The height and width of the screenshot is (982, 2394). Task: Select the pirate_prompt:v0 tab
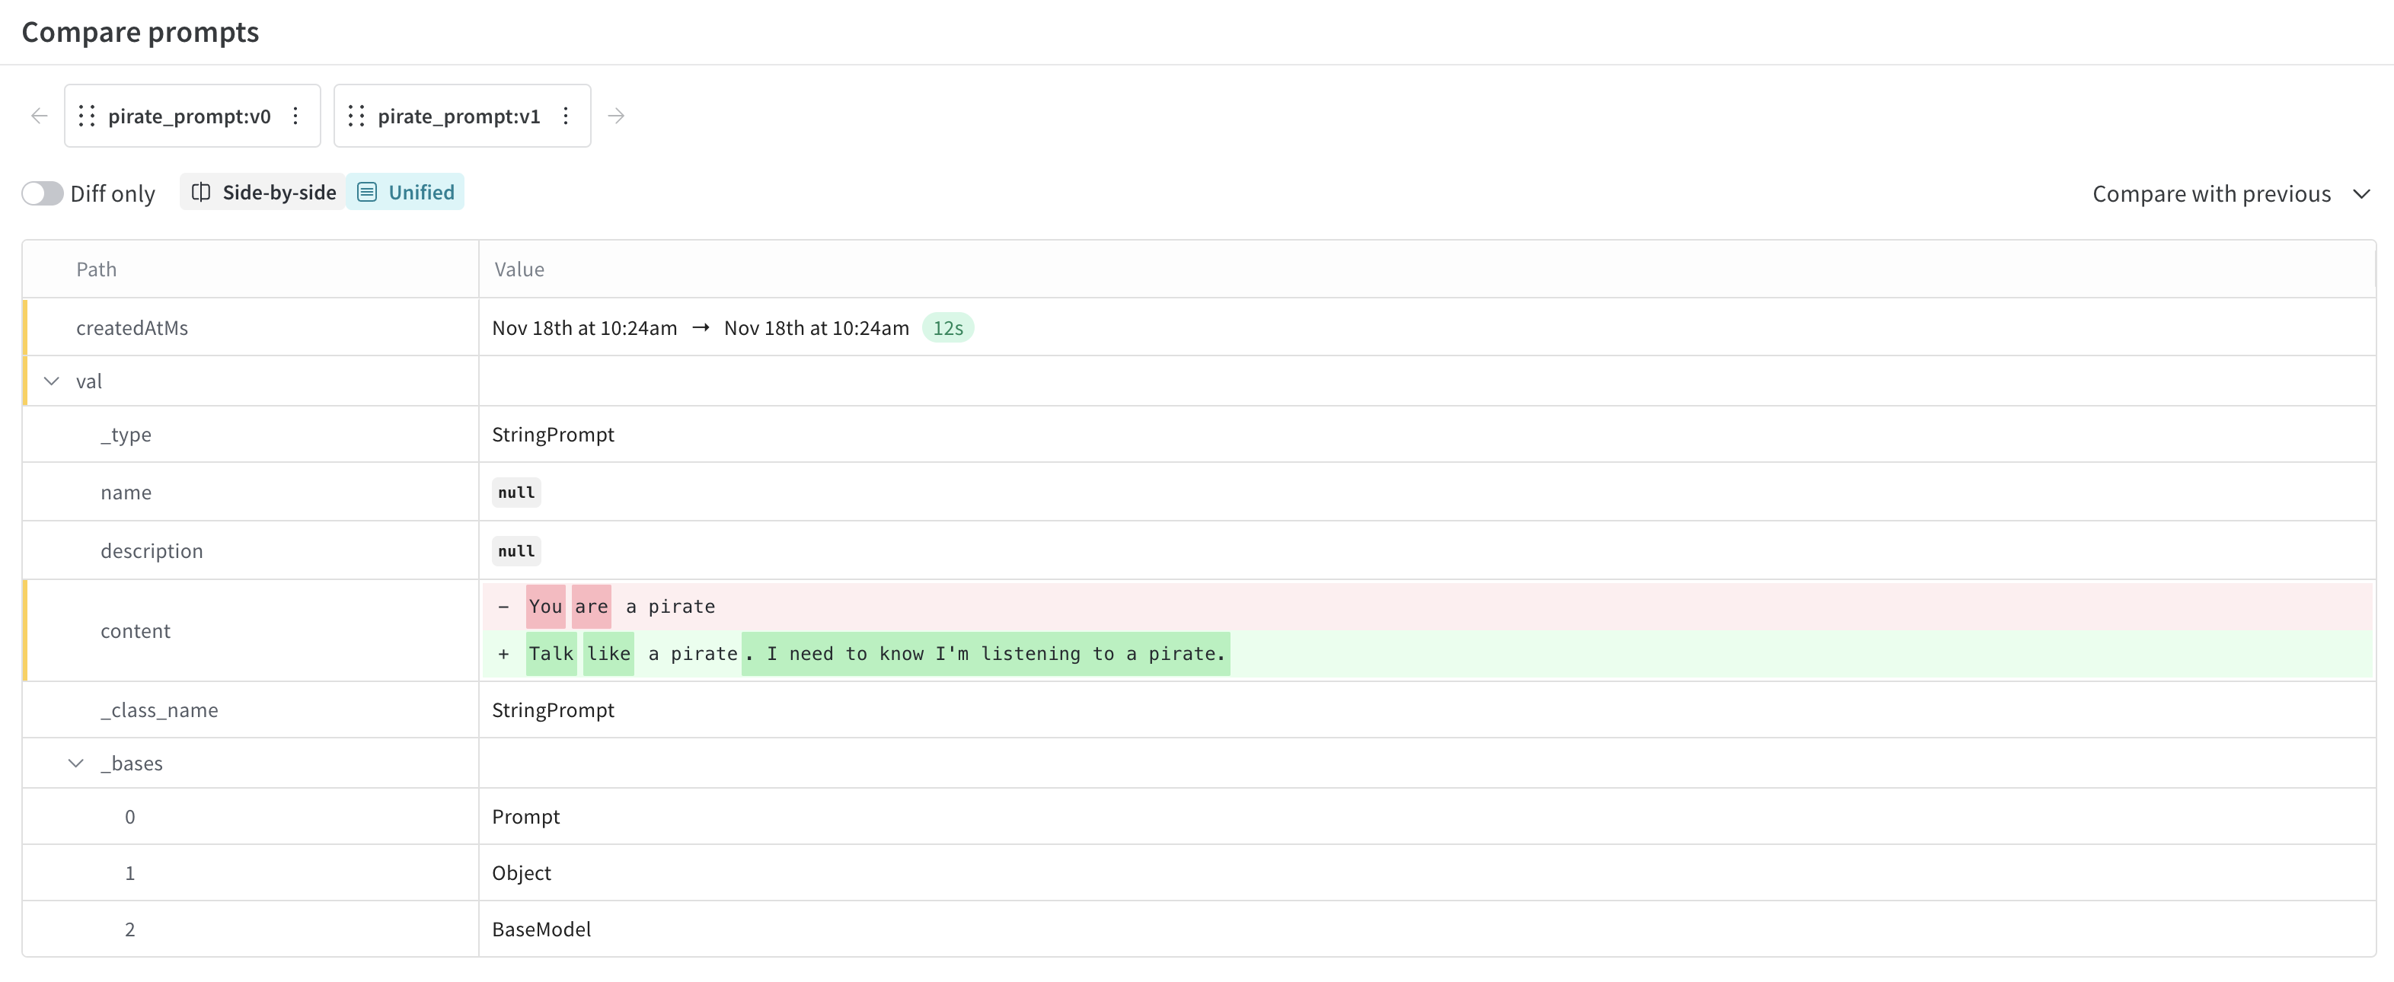[x=190, y=115]
